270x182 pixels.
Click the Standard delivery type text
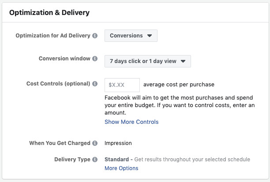(116, 160)
